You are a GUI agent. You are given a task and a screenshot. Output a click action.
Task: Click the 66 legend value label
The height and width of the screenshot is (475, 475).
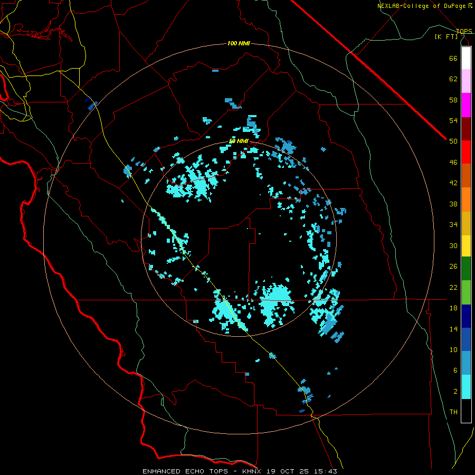pyautogui.click(x=453, y=58)
